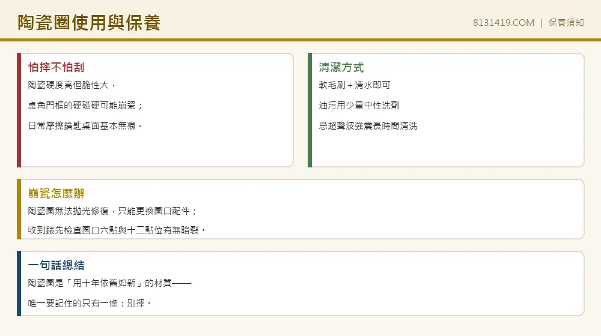Click the line 陶瓷硬度高但脆性大，
601x336 pixels.
[x=72, y=85]
